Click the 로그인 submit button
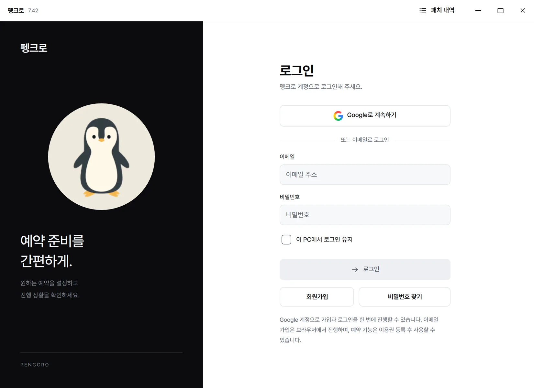534x388 pixels. point(365,269)
